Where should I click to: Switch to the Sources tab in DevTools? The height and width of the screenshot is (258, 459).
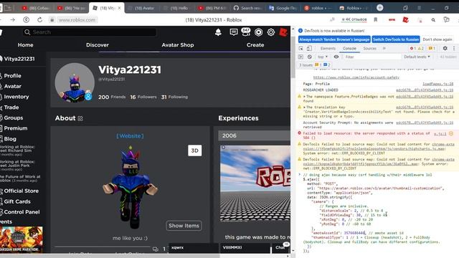[370, 48]
